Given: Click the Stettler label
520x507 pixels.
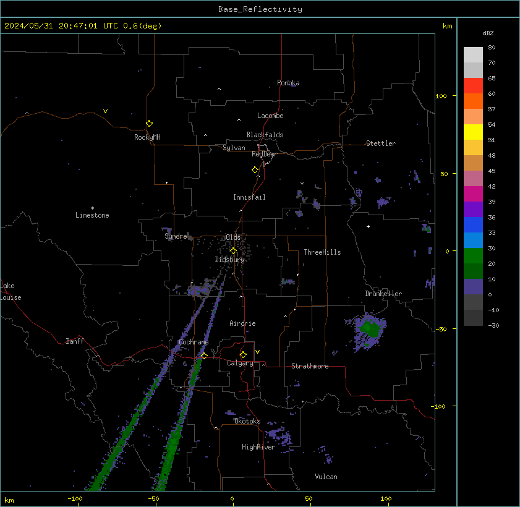Looking at the screenshot, I should click(x=381, y=143).
